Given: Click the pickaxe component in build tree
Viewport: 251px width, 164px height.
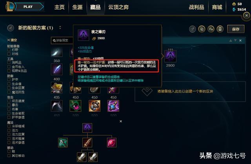Looking at the screenshot, I should click(63, 142).
